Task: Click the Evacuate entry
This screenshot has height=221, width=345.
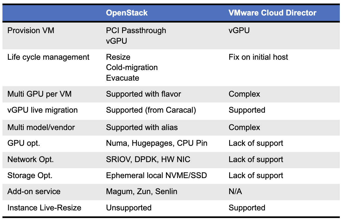Action: click(123, 78)
